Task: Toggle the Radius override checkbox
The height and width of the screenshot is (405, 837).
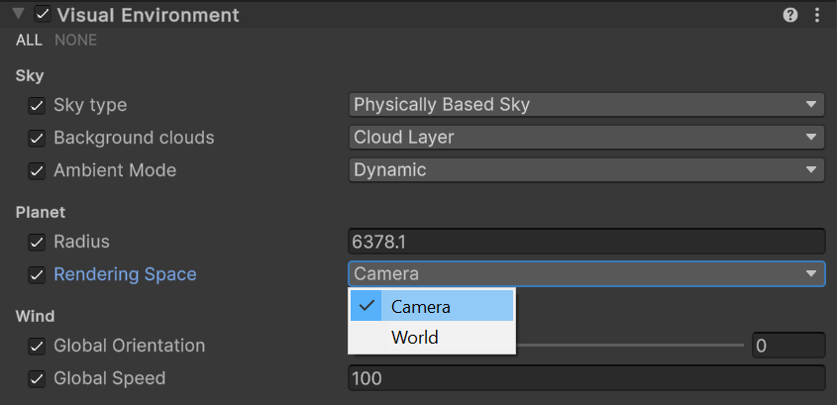Action: (x=37, y=242)
